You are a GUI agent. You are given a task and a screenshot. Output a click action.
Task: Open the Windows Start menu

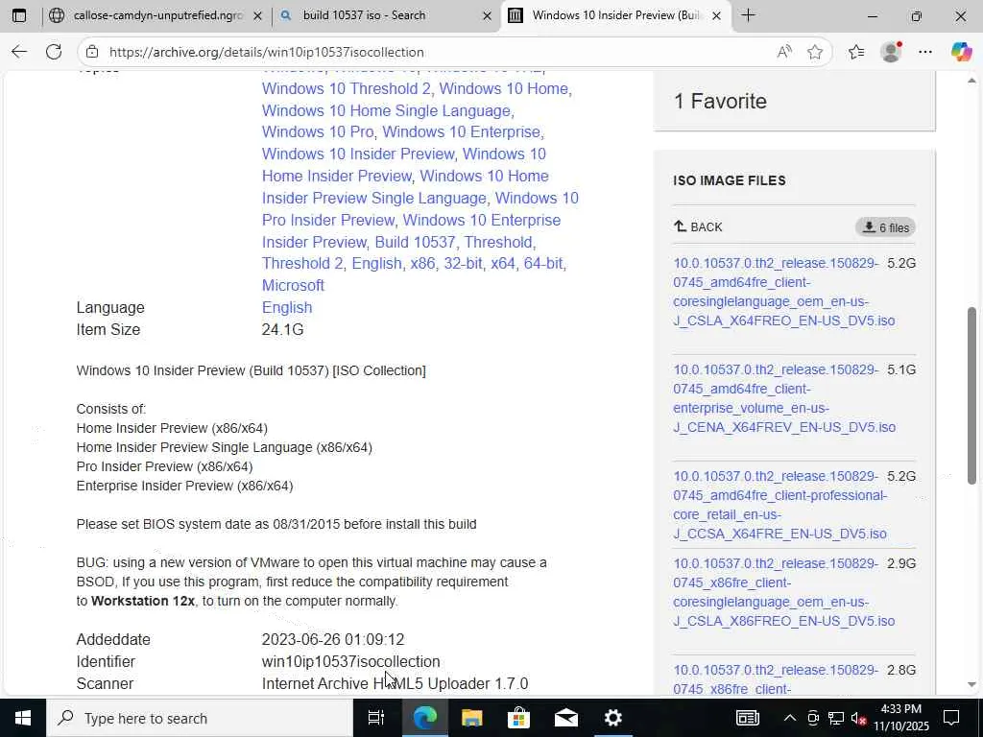click(x=23, y=718)
